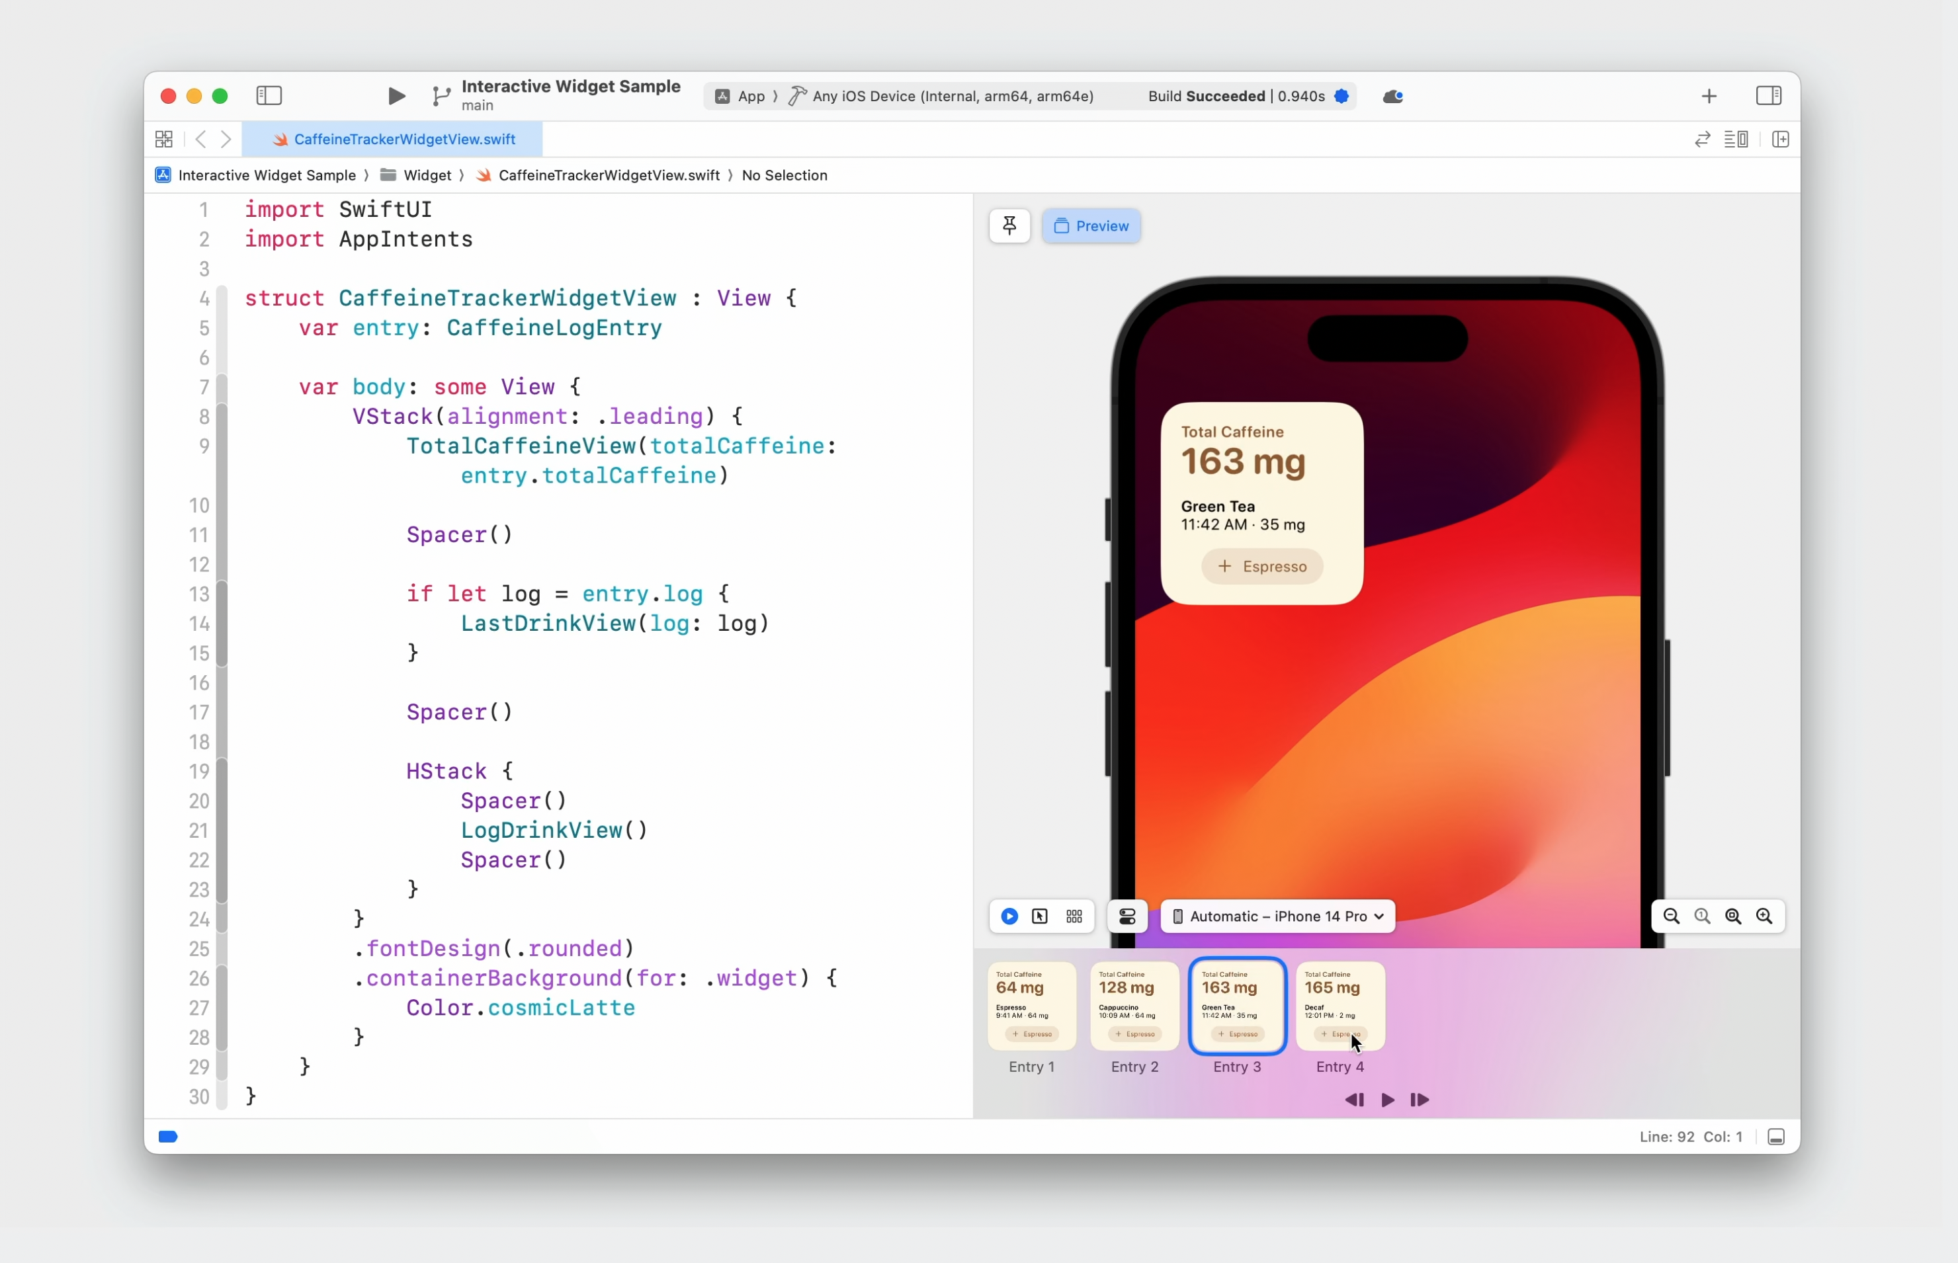
Task: Go back in editor history
Action: click(201, 140)
